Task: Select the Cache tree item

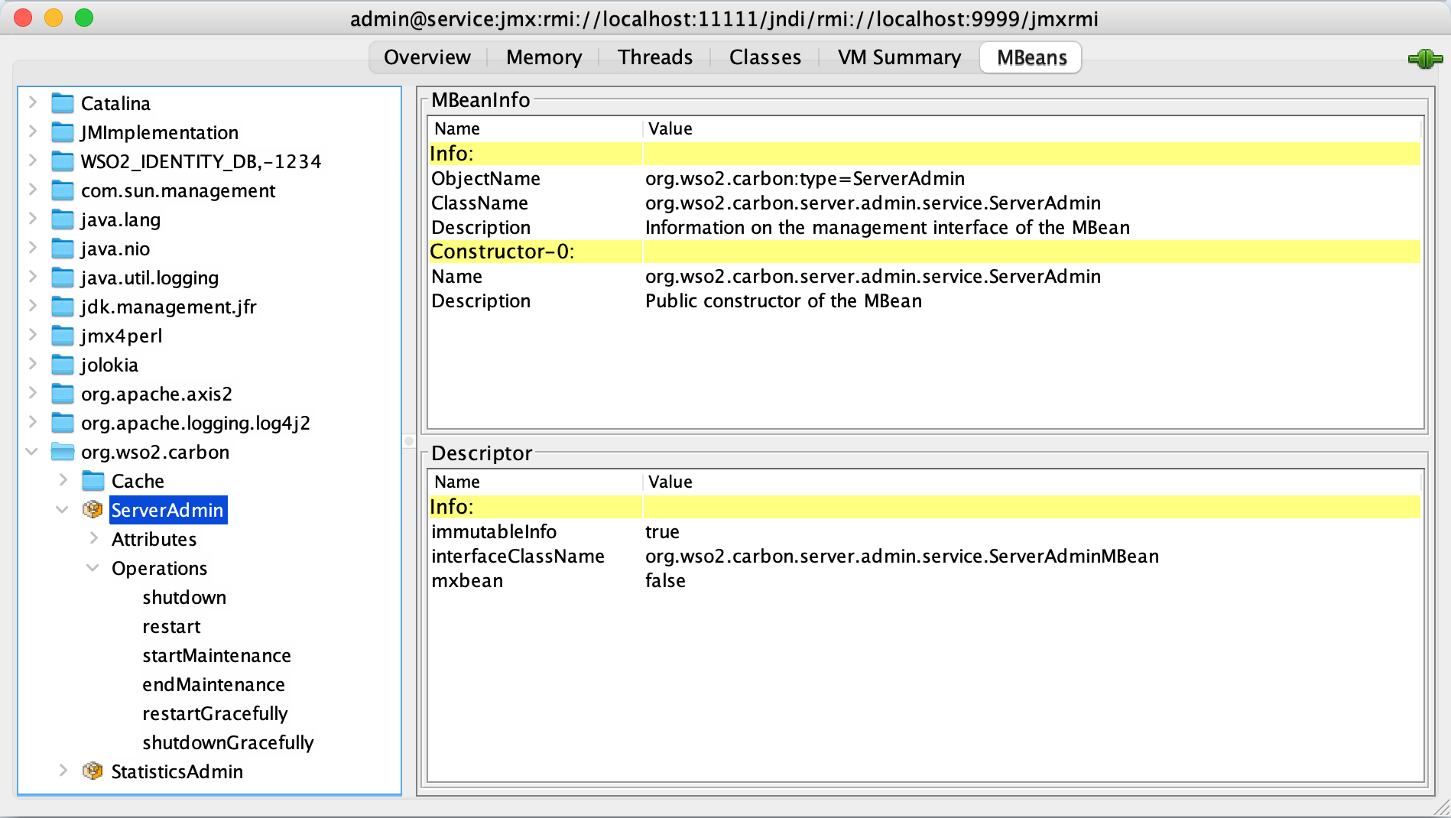Action: click(x=138, y=481)
